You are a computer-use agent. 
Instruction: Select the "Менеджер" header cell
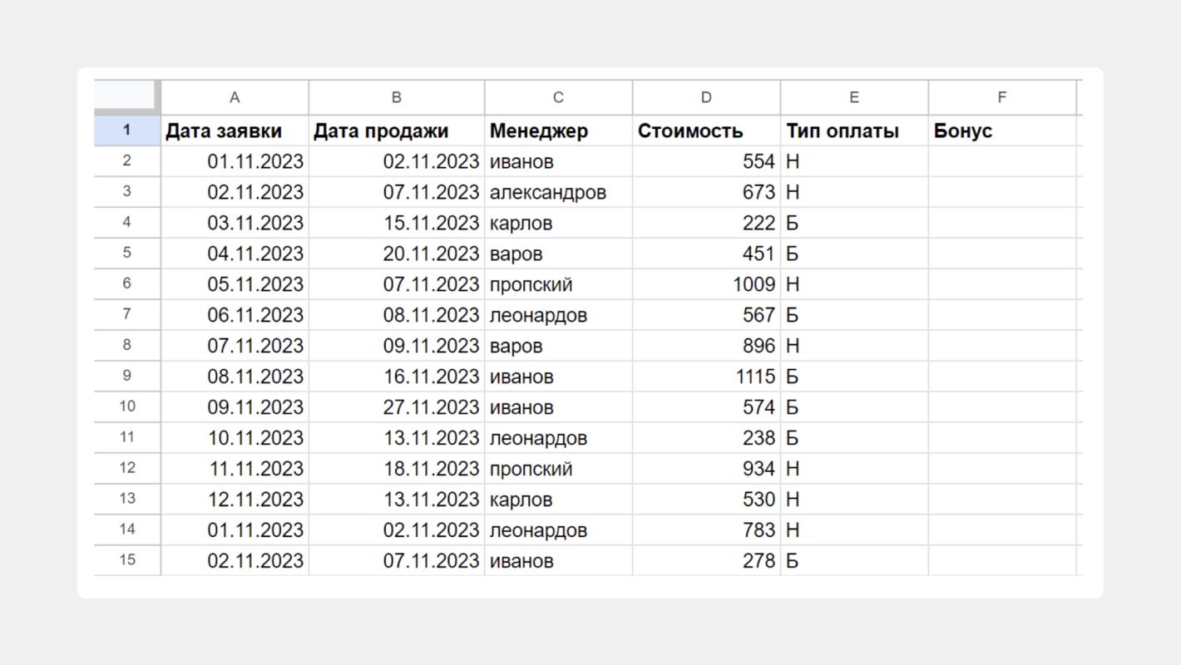(558, 131)
